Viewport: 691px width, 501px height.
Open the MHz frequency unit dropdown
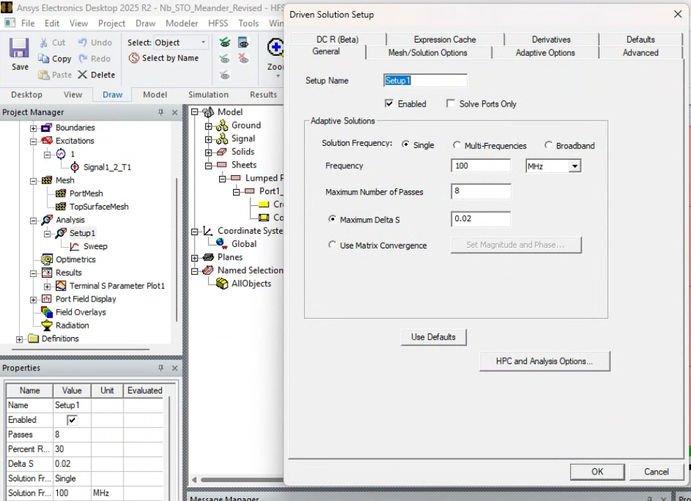point(574,166)
